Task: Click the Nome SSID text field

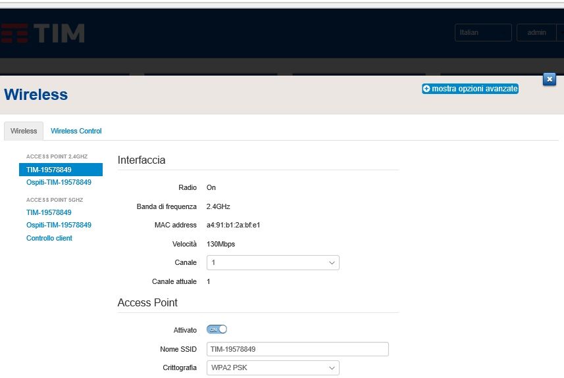Action: 297,349
